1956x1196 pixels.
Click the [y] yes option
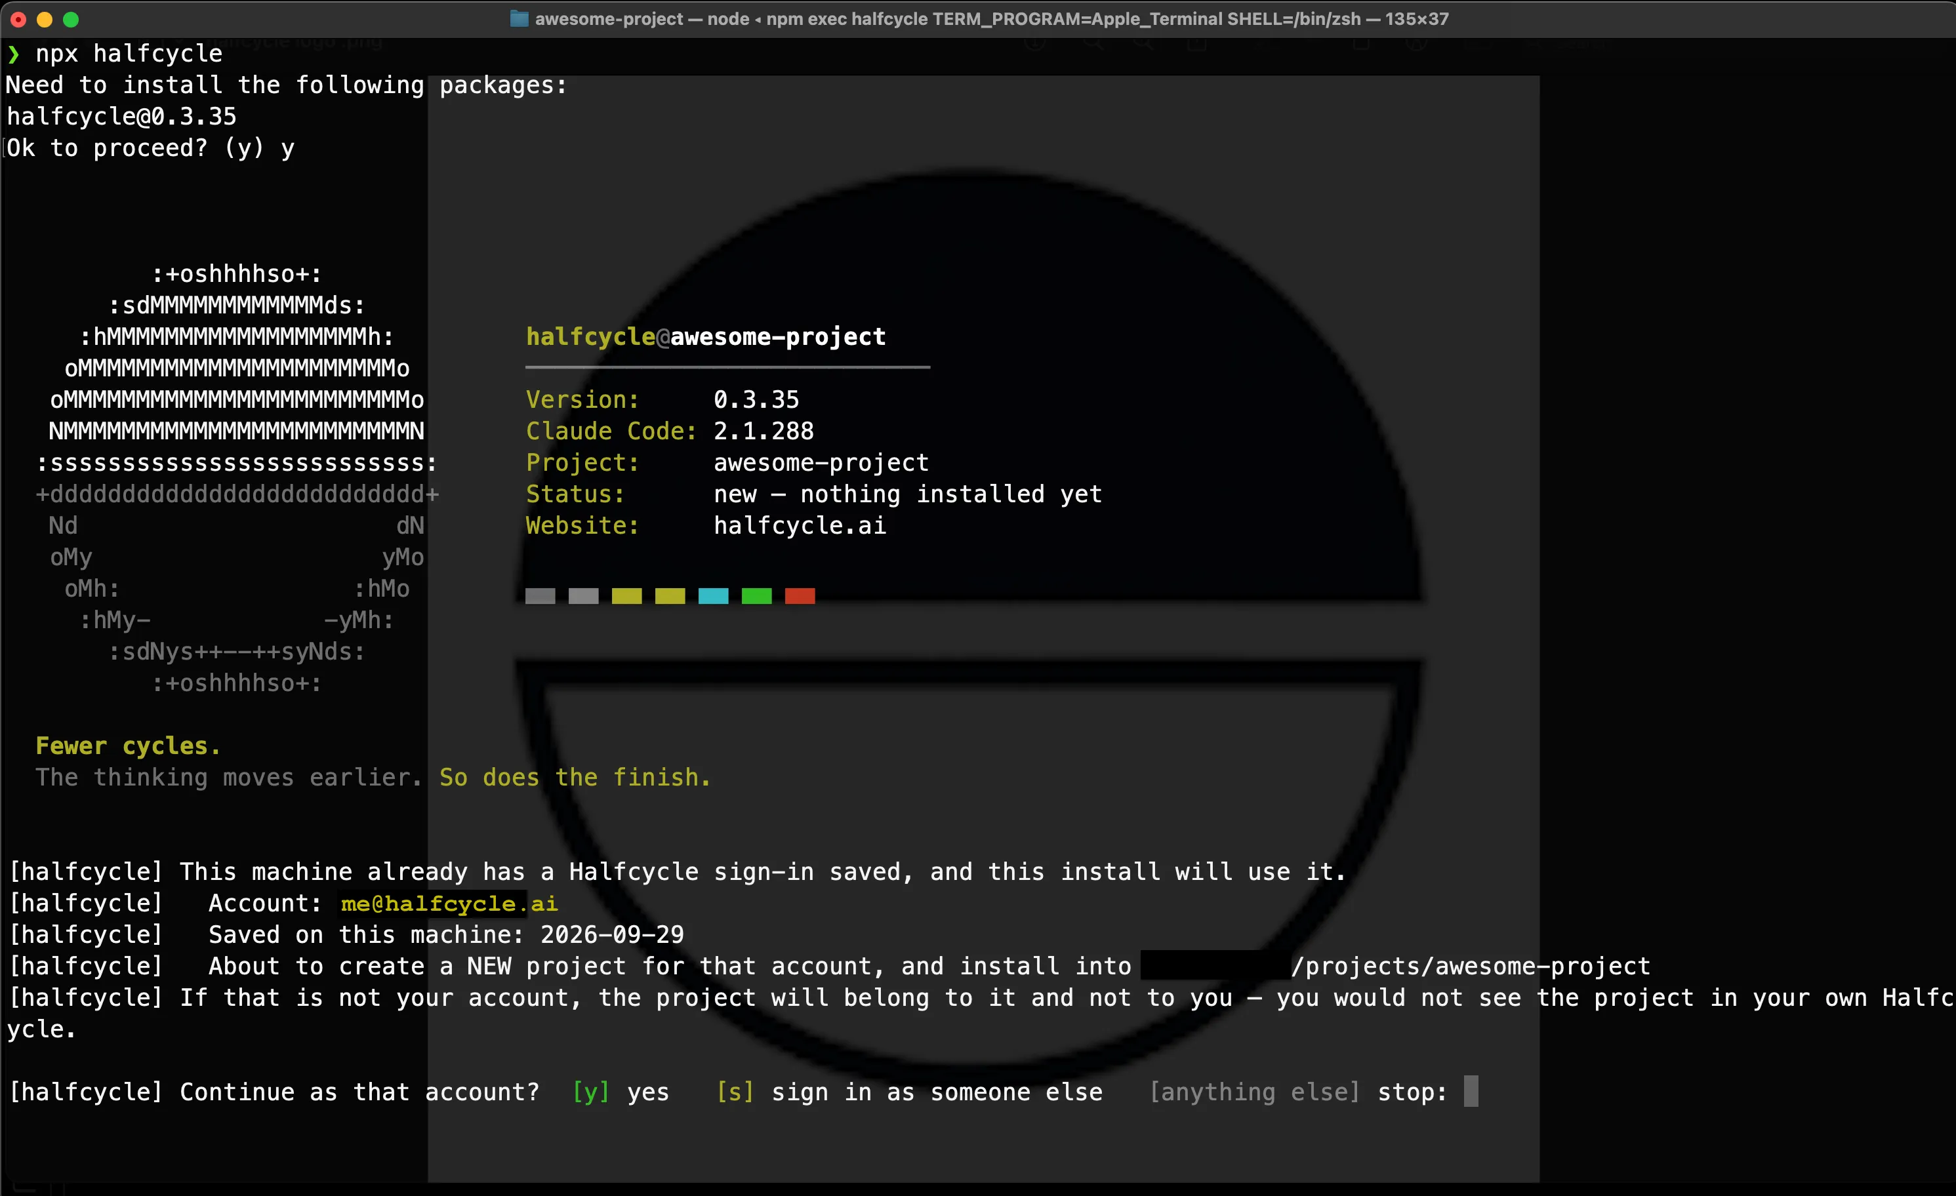coord(620,1092)
